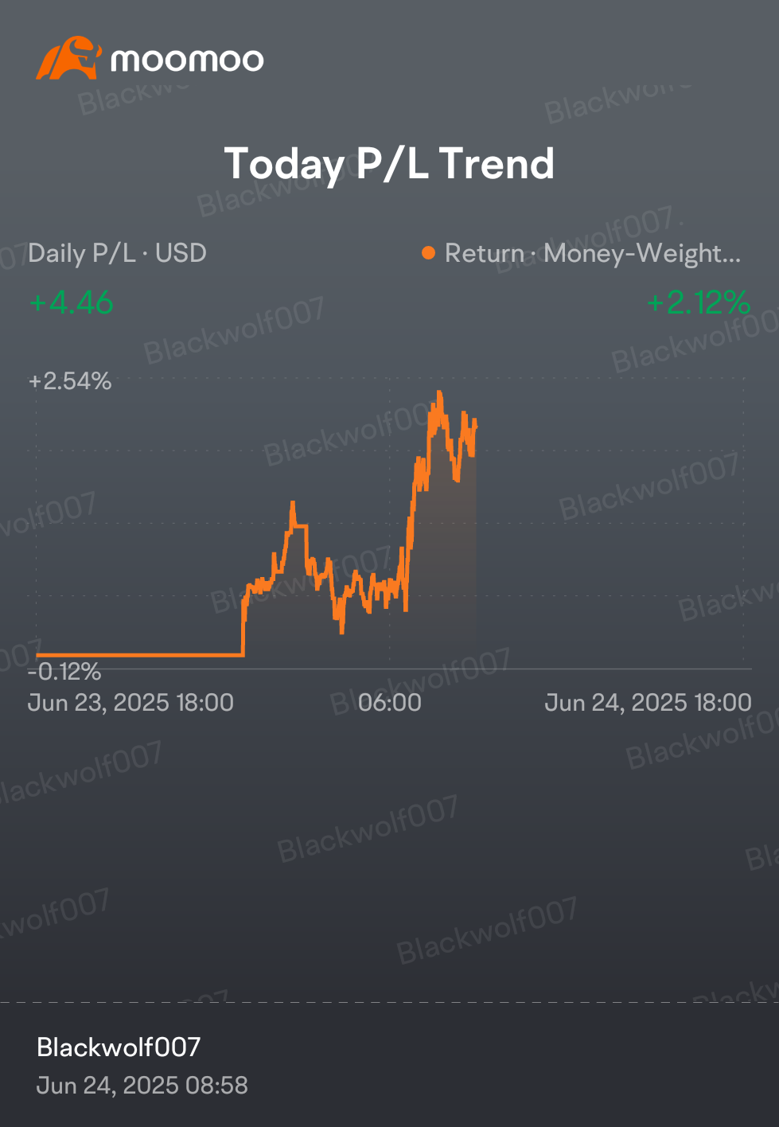Click the moomoo bull logo icon

click(x=68, y=57)
